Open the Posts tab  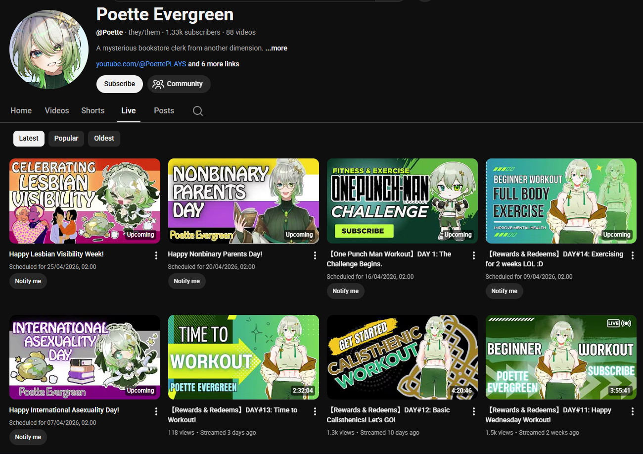coord(164,111)
